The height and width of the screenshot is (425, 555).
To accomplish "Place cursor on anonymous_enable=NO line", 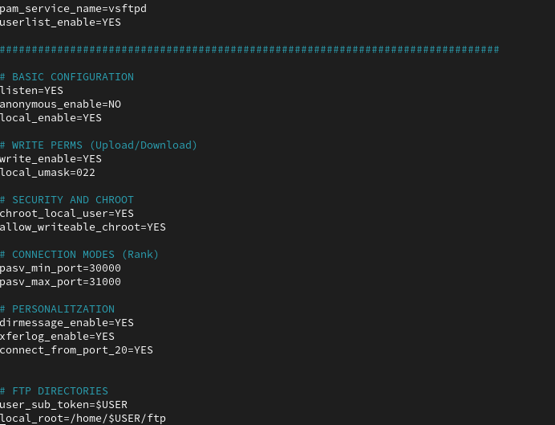I will (60, 104).
